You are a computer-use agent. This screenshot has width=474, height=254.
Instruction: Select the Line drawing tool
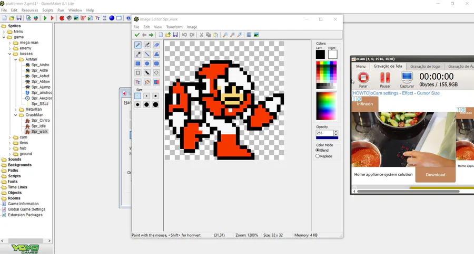click(x=147, y=55)
